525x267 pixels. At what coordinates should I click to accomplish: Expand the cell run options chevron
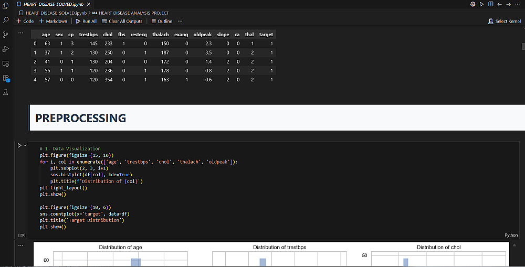[x=25, y=145]
